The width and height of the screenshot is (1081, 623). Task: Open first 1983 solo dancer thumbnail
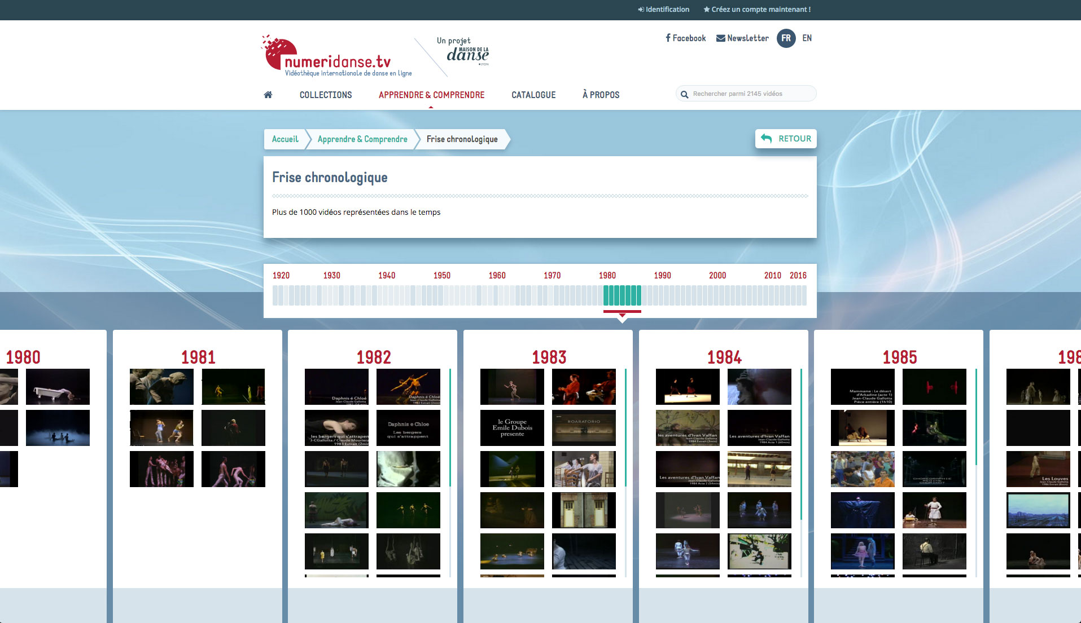point(512,387)
